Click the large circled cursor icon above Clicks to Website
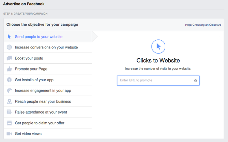This screenshot has height=142, width=228. pyautogui.click(x=158, y=46)
